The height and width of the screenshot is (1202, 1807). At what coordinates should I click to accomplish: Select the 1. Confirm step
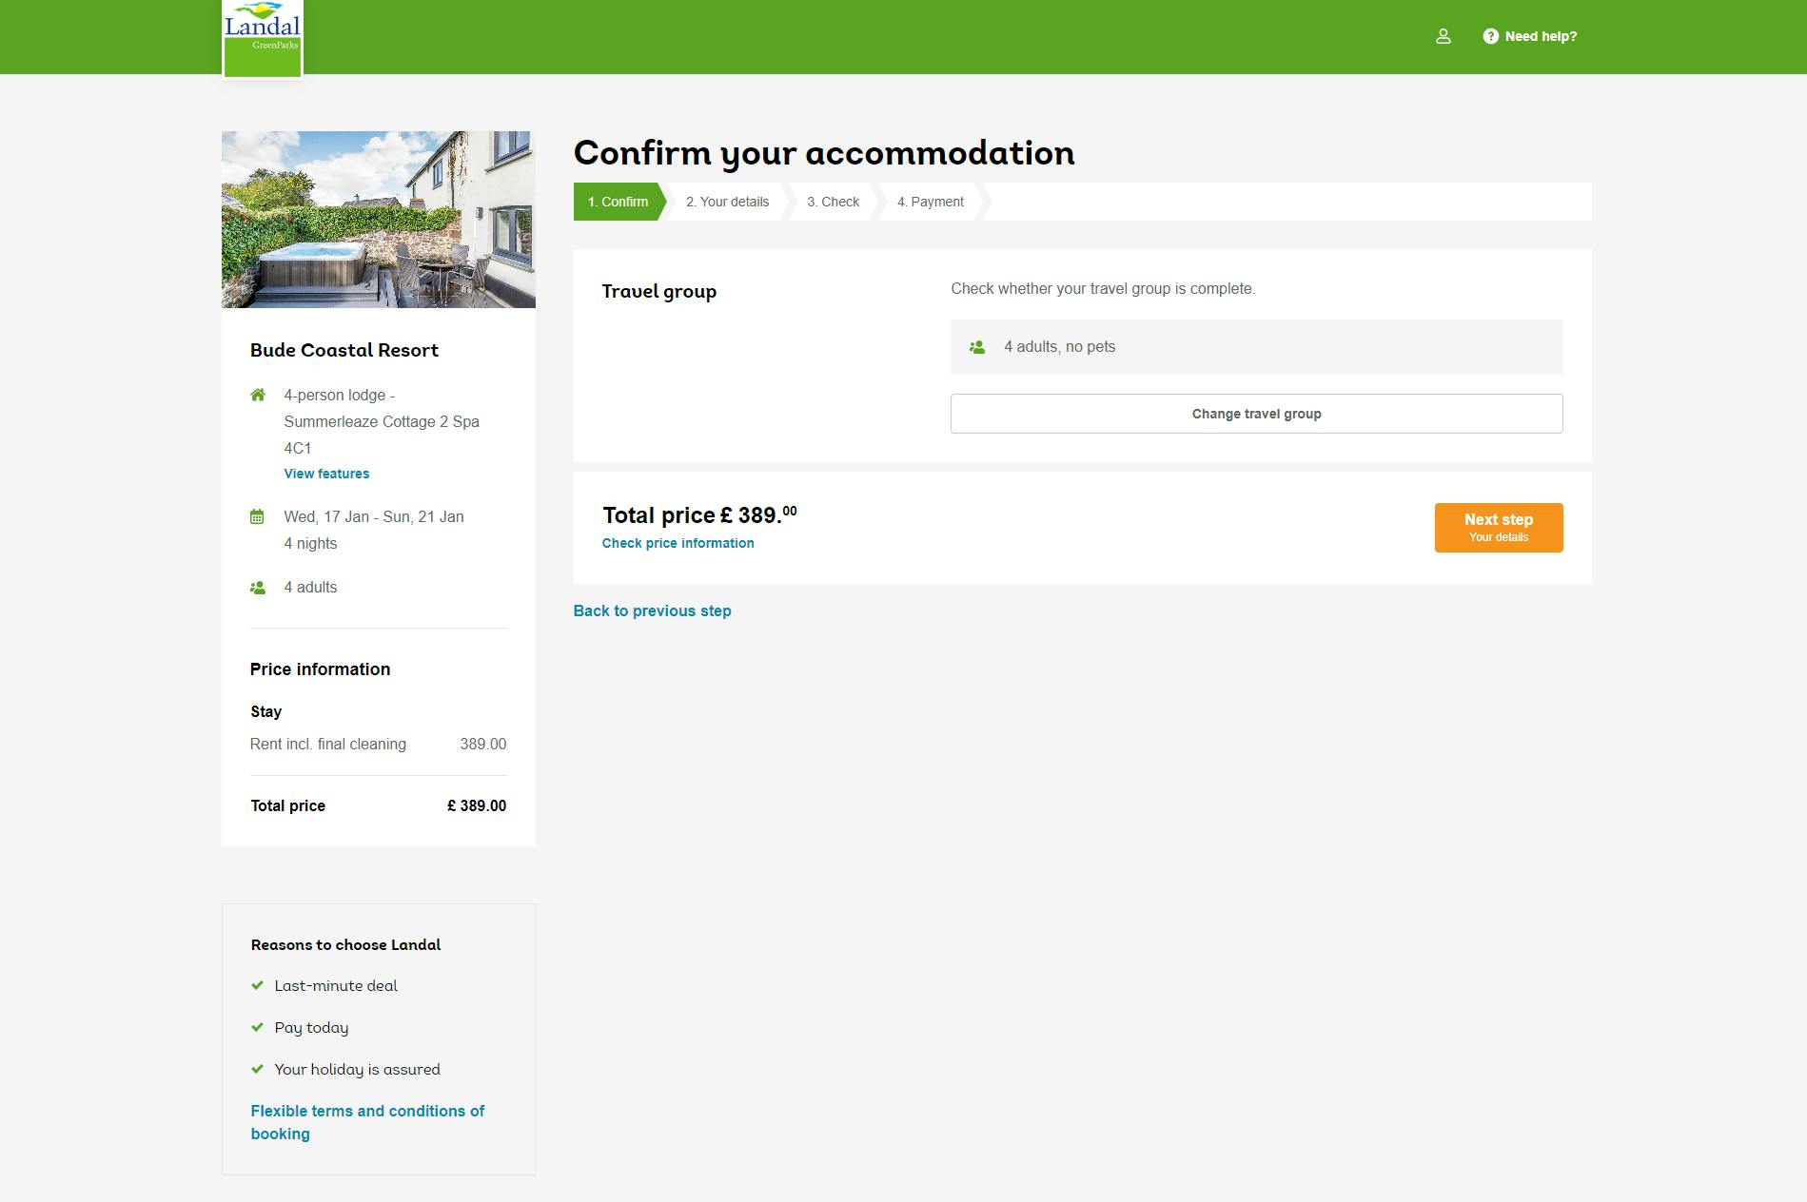[618, 202]
